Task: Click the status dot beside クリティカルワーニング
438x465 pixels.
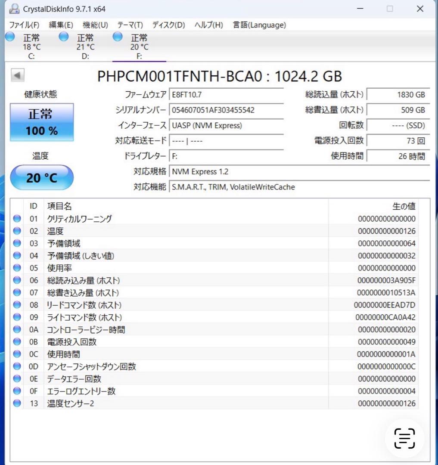Action: point(16,219)
